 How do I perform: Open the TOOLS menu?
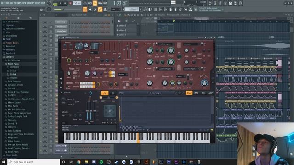(38, 3)
